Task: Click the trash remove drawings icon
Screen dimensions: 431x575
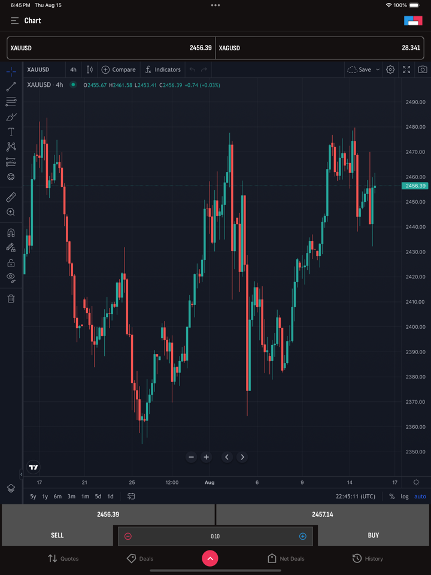Action: click(x=11, y=298)
